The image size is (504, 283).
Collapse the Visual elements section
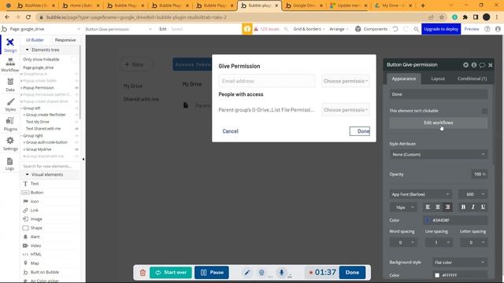point(27,175)
